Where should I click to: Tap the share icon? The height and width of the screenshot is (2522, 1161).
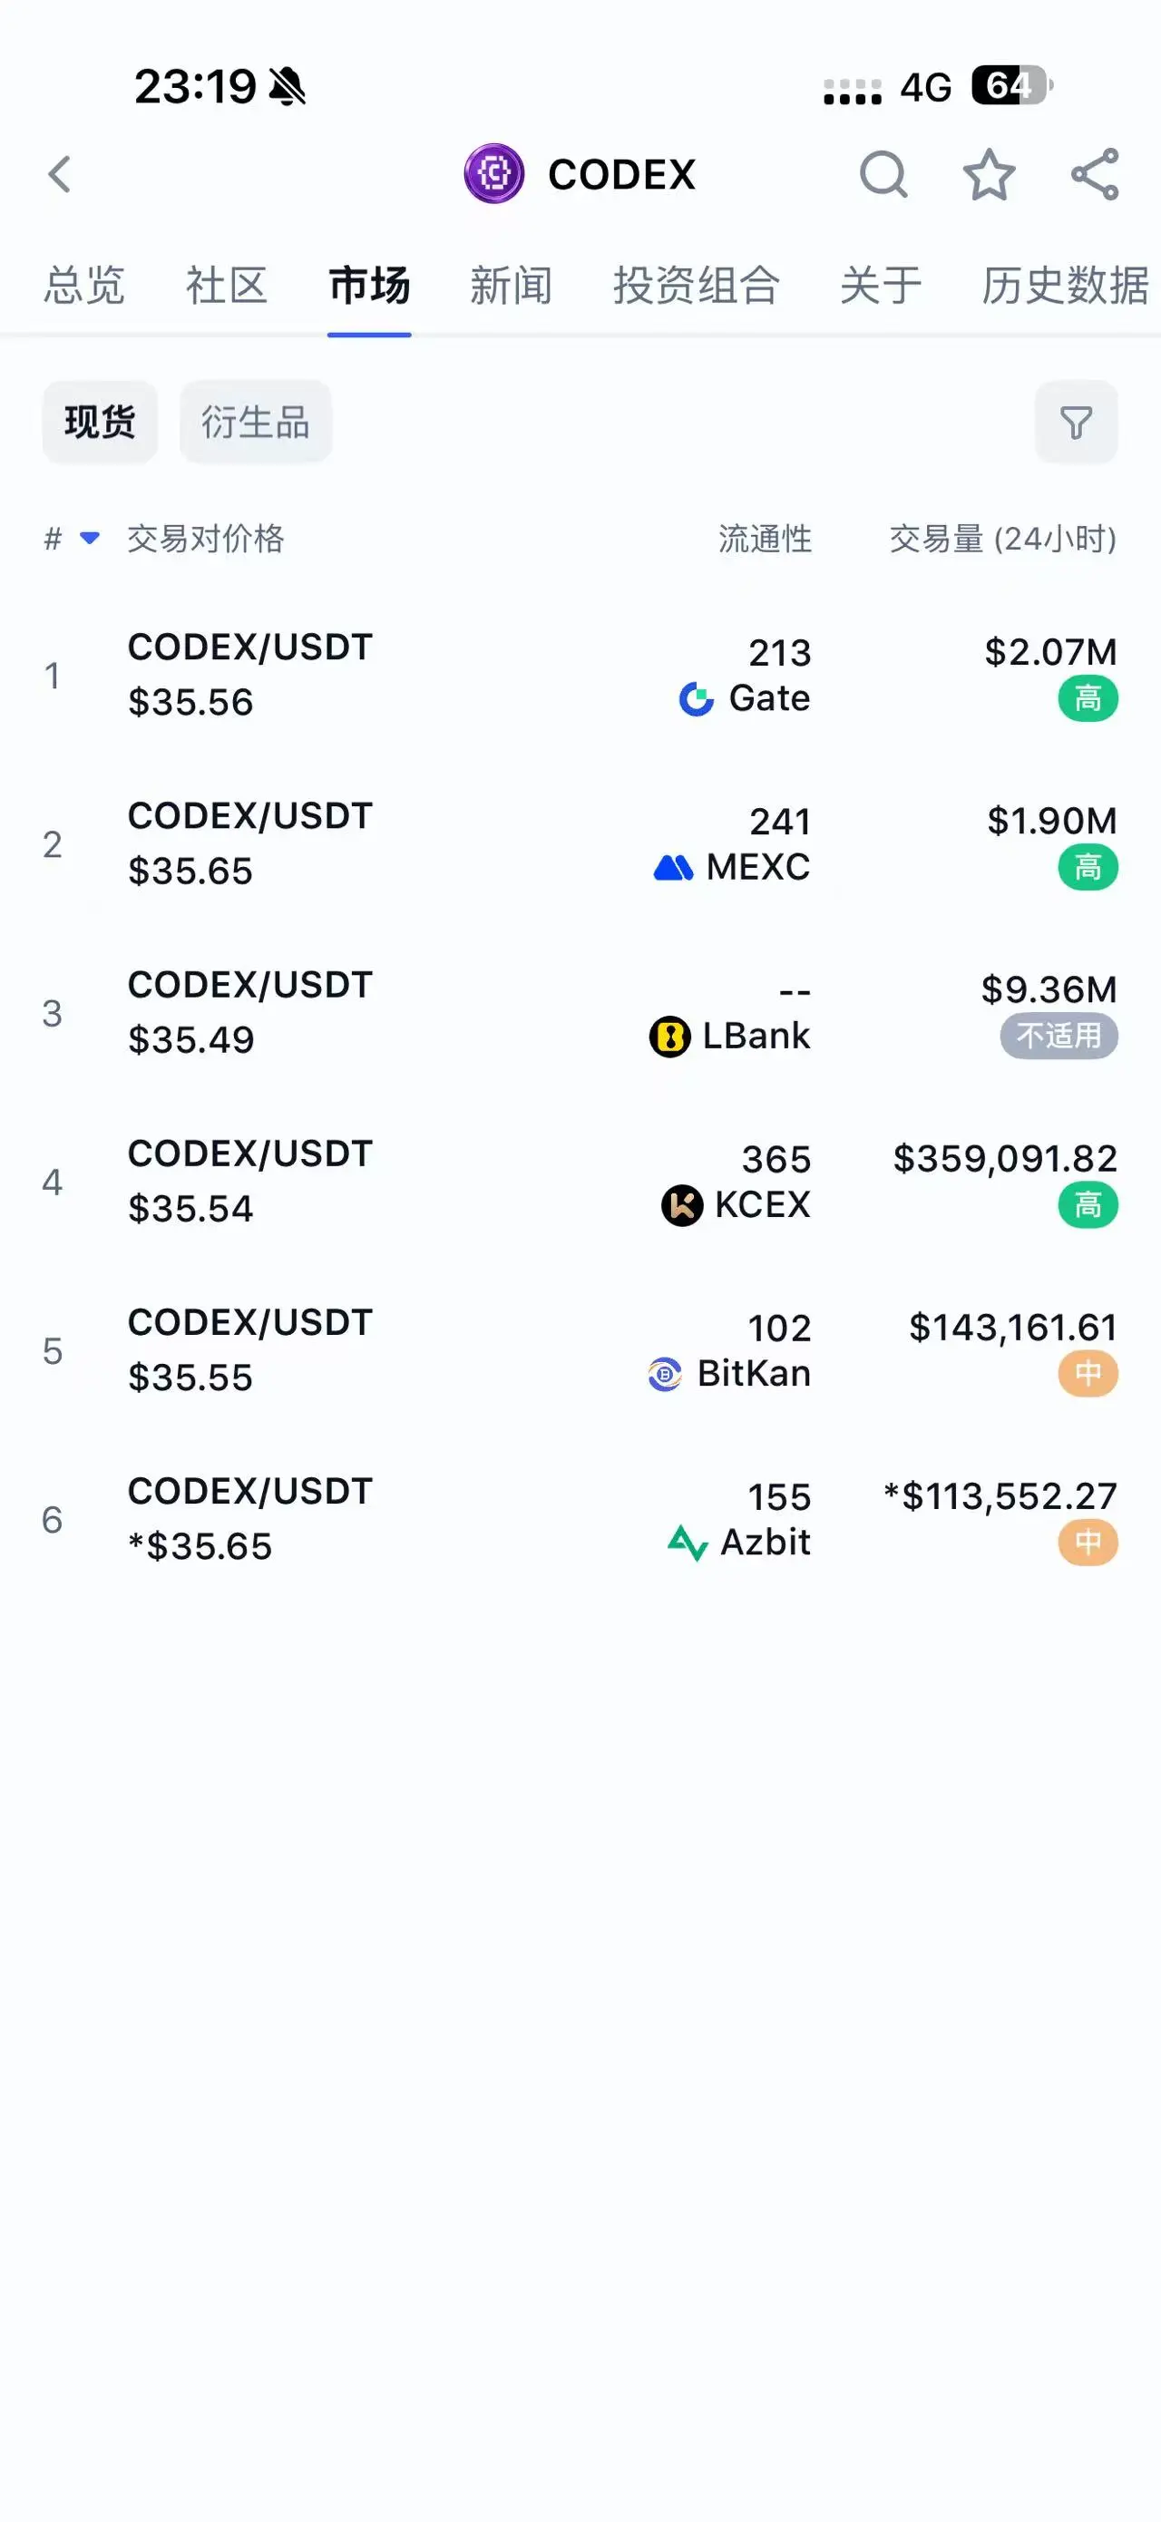point(1095,175)
